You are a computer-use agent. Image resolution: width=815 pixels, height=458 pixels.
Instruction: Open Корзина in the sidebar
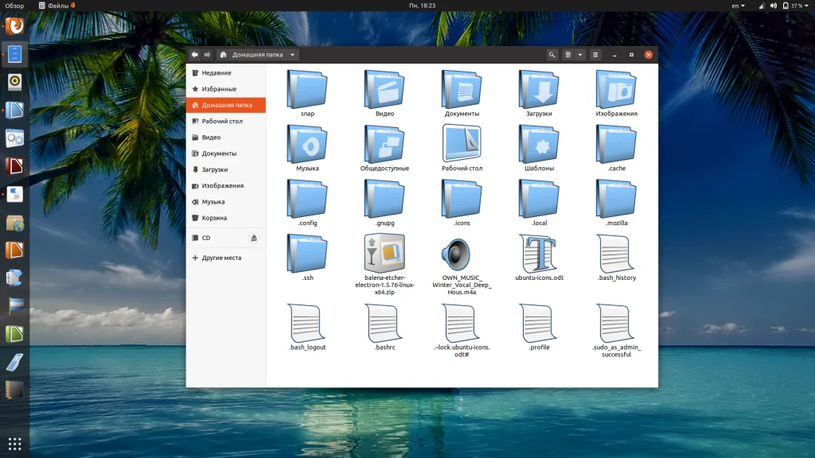click(214, 218)
